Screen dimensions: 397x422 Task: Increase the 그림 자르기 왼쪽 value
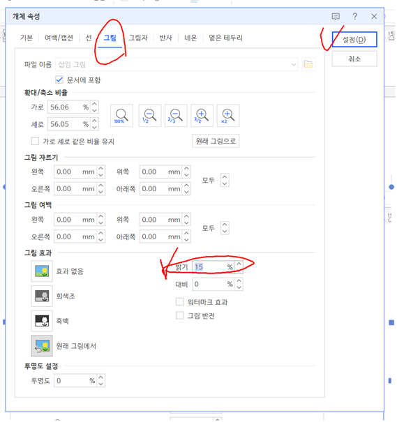pos(101,169)
